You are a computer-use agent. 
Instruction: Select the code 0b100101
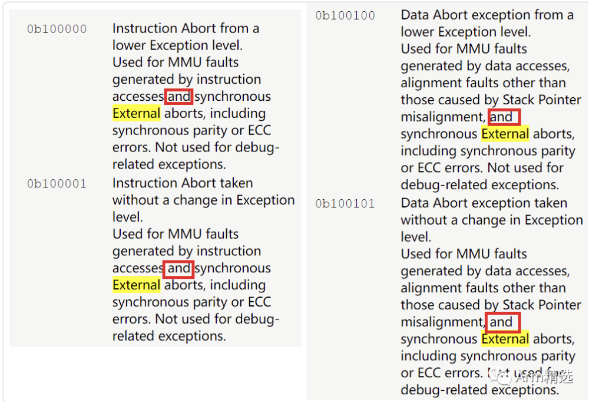pyautogui.click(x=345, y=204)
